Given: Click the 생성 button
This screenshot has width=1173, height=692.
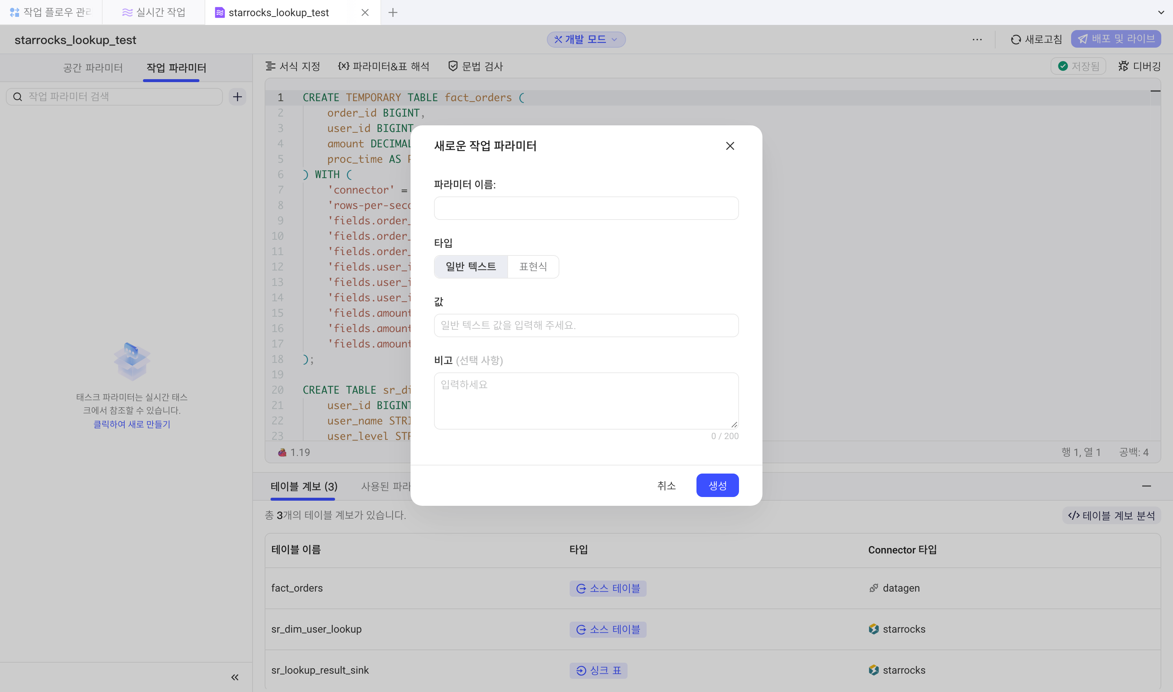Looking at the screenshot, I should point(717,485).
